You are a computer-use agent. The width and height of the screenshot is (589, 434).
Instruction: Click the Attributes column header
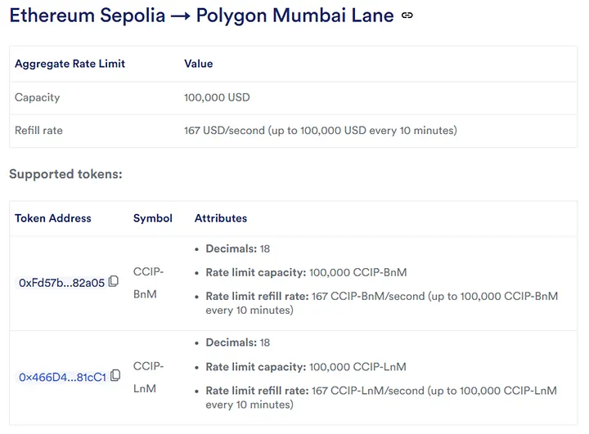coord(221,218)
